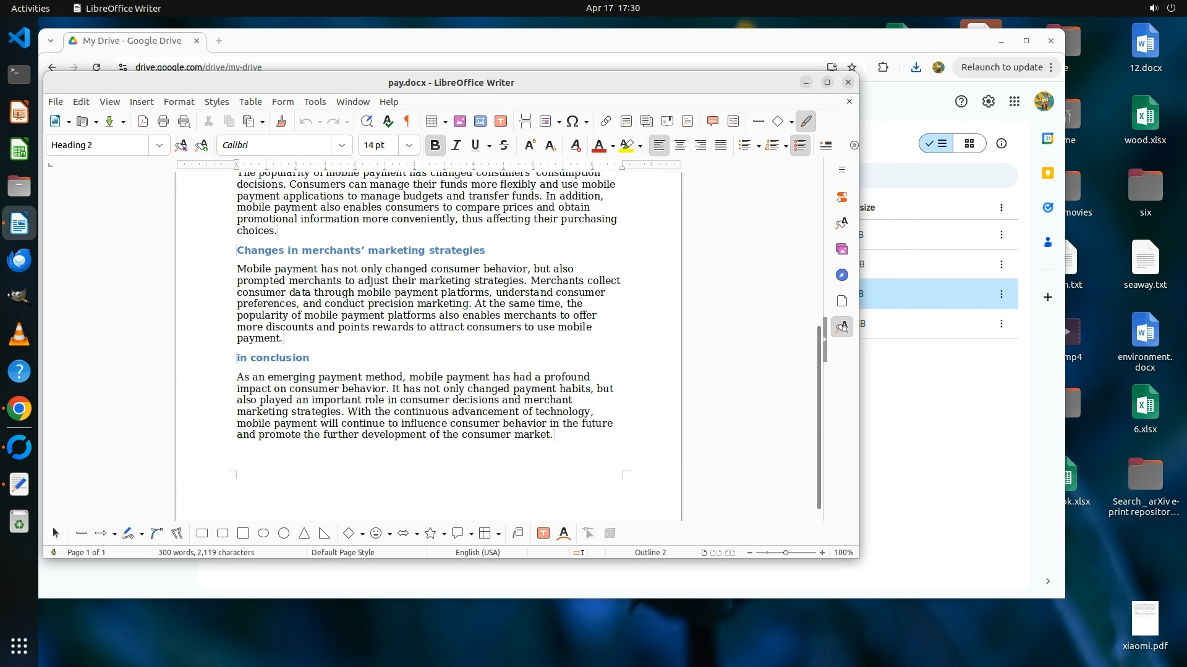Open the Table menu
This screenshot has height=667, width=1187.
coord(250,102)
